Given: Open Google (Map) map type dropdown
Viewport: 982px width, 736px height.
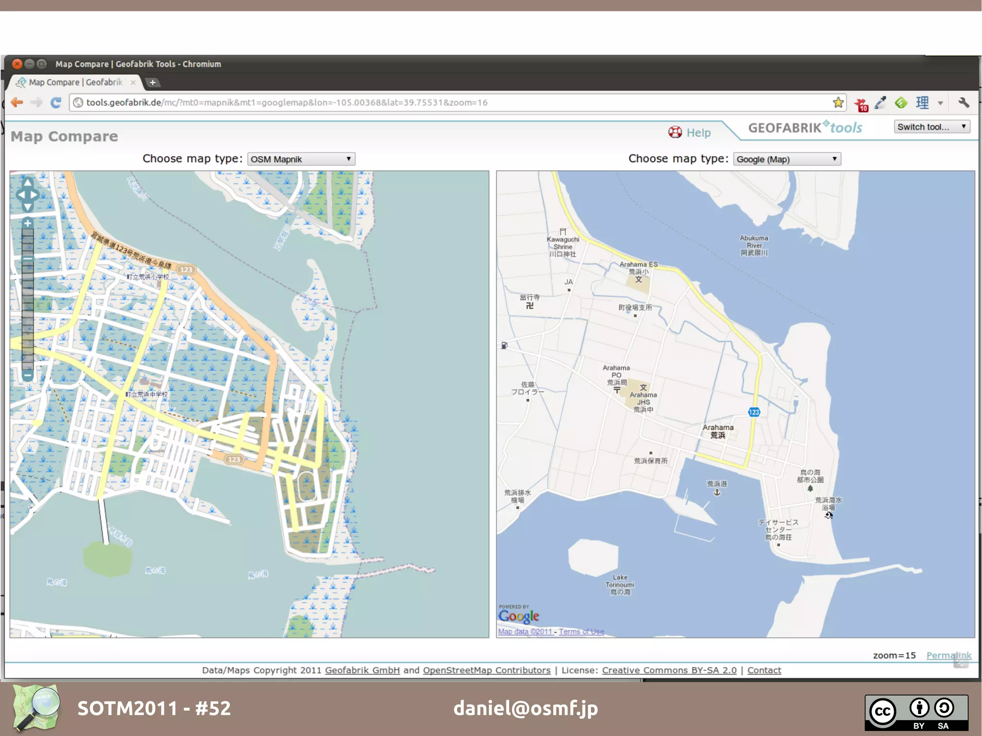Looking at the screenshot, I should tap(787, 159).
